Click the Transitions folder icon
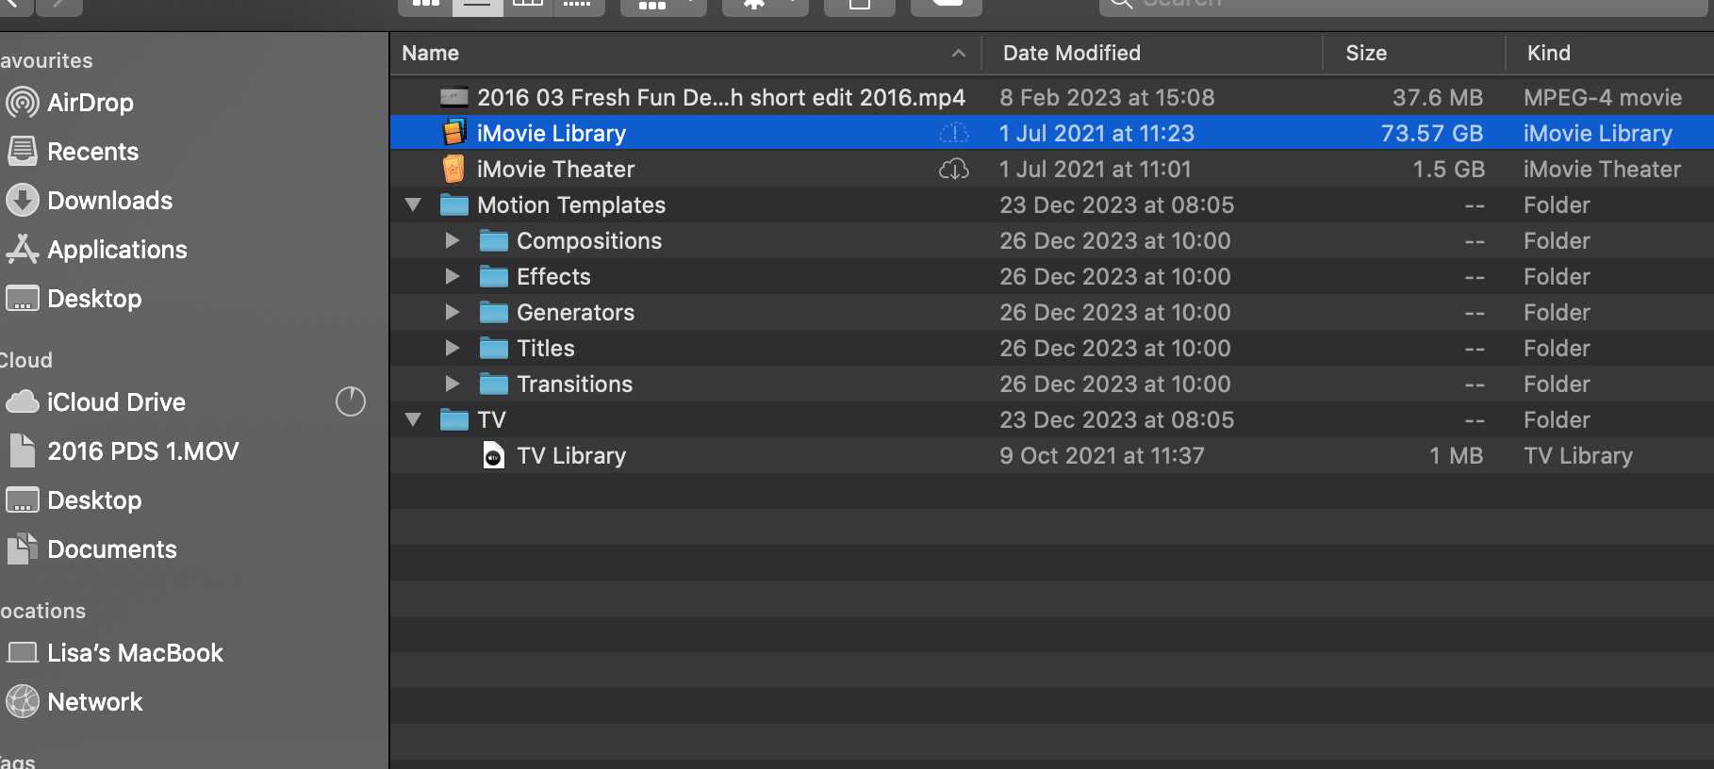This screenshot has width=1714, height=769. [494, 384]
